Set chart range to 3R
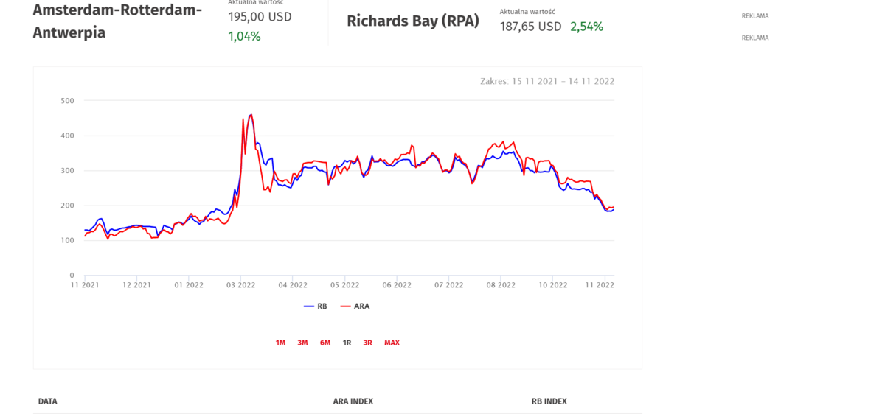885x414 pixels. [x=367, y=343]
